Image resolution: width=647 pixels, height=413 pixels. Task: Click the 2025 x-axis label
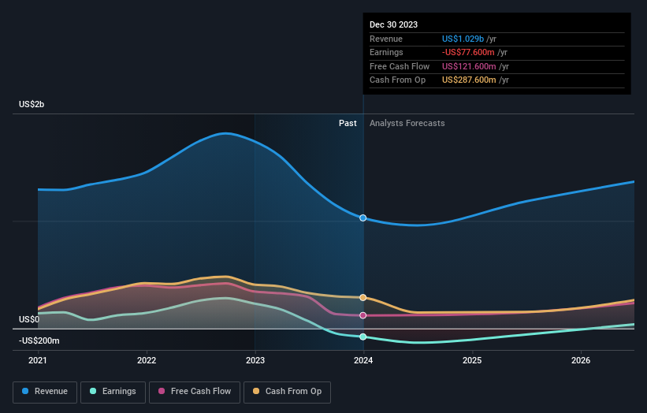pyautogui.click(x=472, y=361)
